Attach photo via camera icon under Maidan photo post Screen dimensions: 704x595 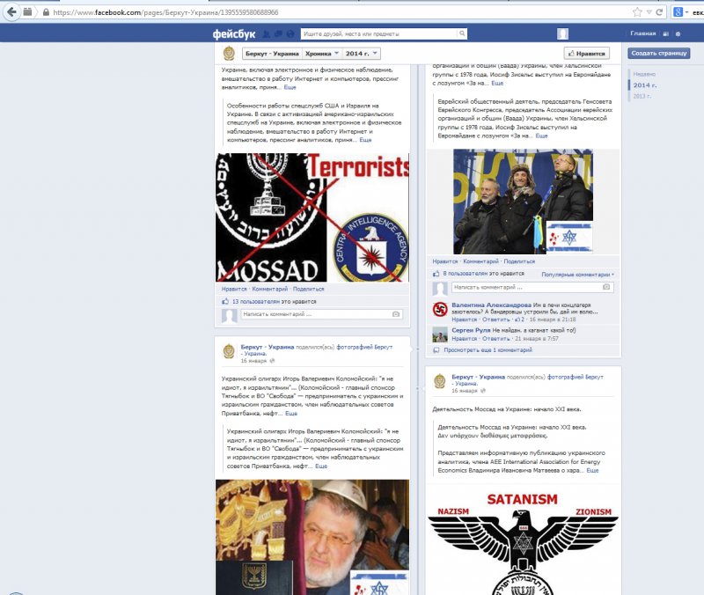606,287
